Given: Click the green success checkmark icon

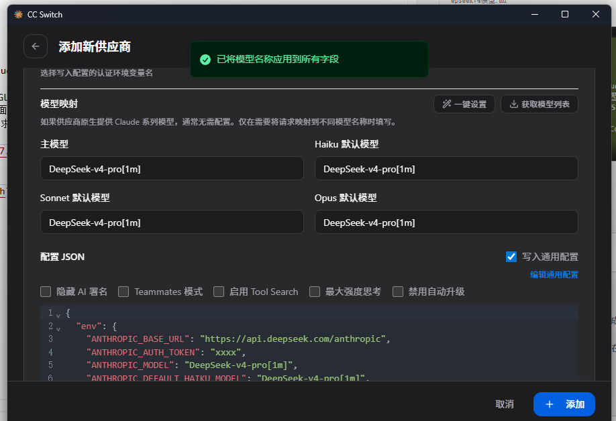Looking at the screenshot, I should 205,59.
